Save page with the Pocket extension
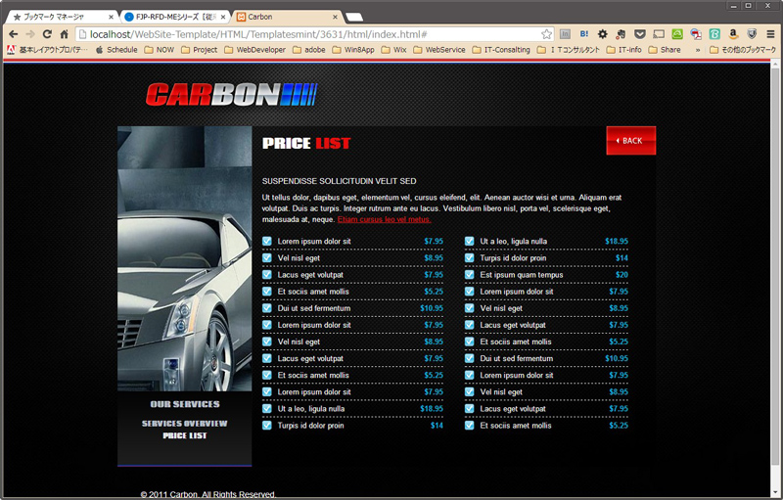783x500 pixels. point(640,34)
